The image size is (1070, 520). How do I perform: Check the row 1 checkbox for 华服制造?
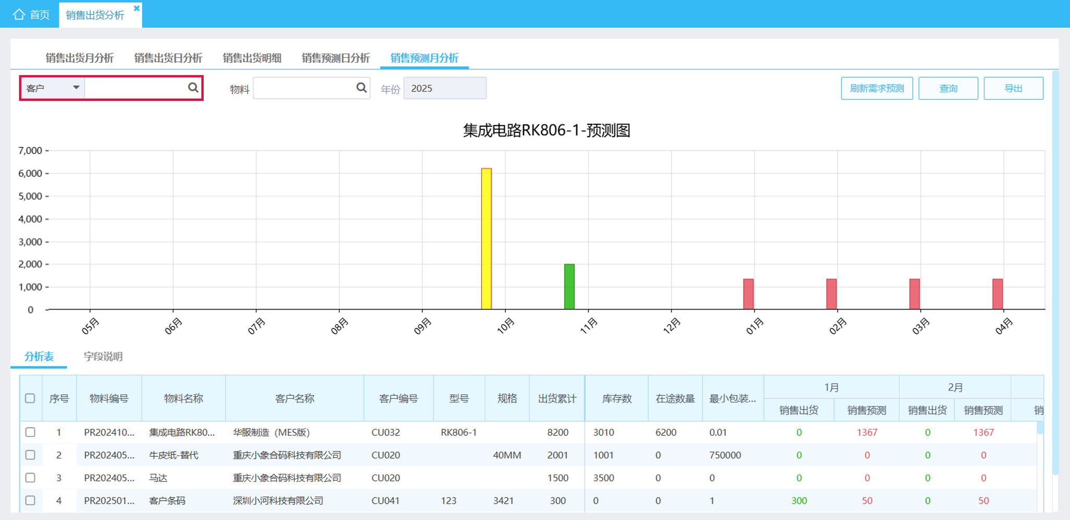(30, 432)
